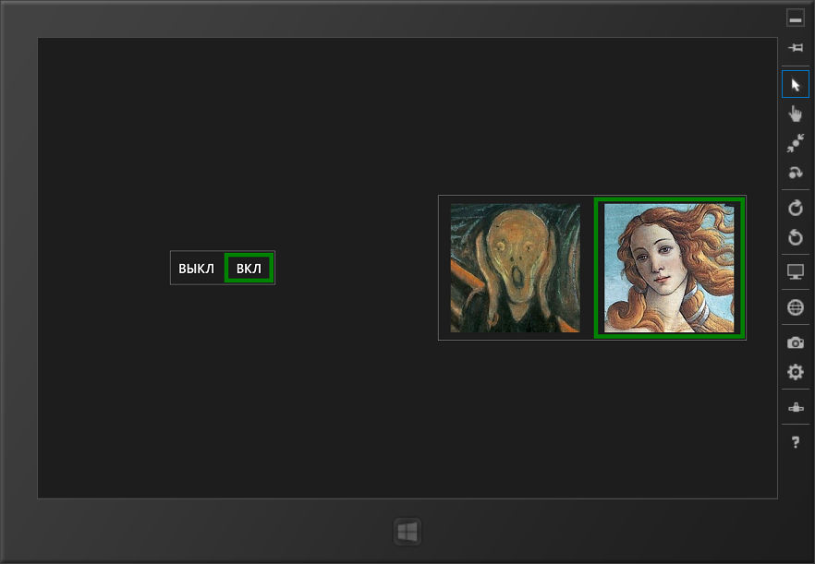Choose The Scream painting thumbnail
The image size is (815, 564).
(515, 268)
